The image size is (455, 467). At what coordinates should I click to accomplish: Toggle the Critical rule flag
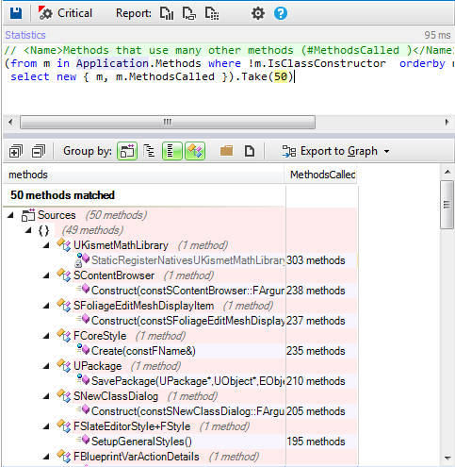click(65, 13)
